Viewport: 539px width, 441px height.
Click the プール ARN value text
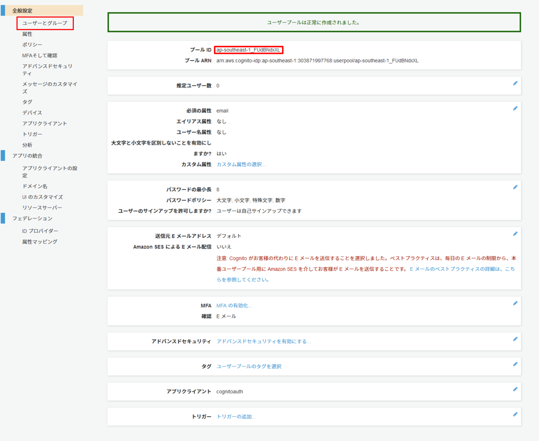(x=318, y=61)
